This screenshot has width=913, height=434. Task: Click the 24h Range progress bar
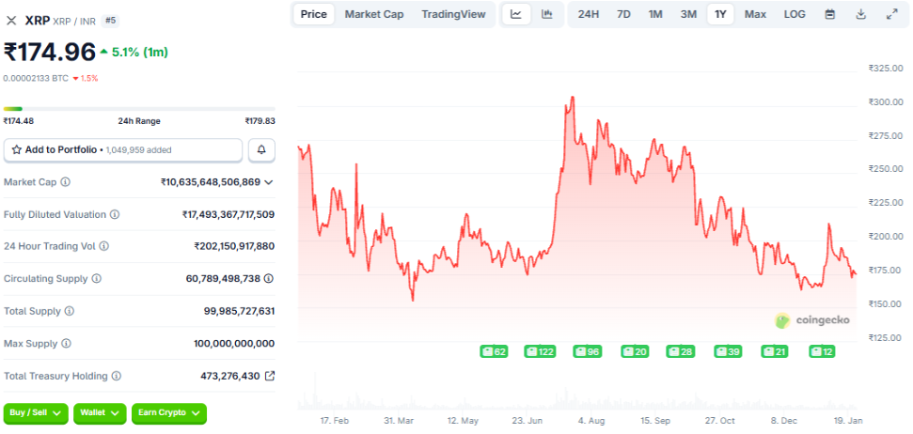[x=139, y=109]
